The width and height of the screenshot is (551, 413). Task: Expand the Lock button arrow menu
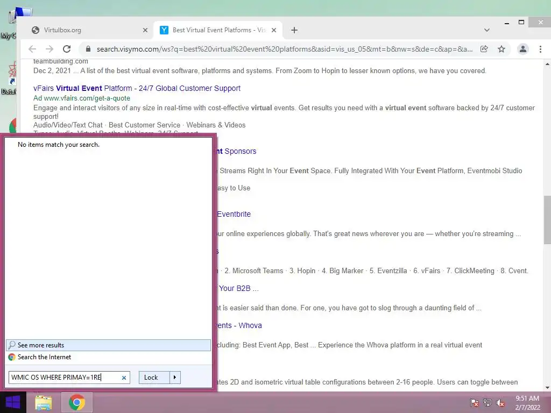click(175, 378)
